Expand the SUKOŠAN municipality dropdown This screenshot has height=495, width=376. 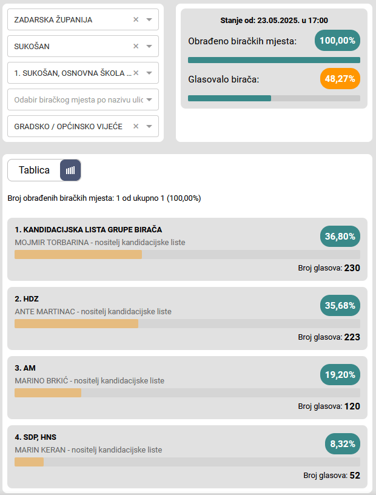coord(149,46)
